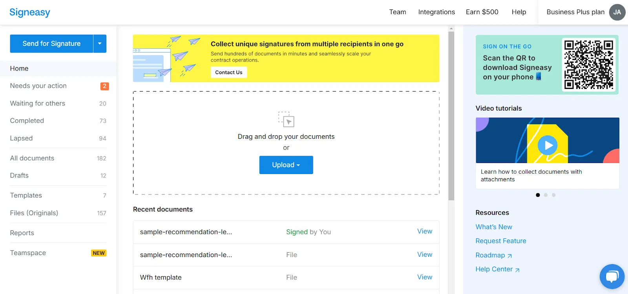The width and height of the screenshot is (628, 294).
Task: Open Files (Originals)
Action: (x=58, y=213)
